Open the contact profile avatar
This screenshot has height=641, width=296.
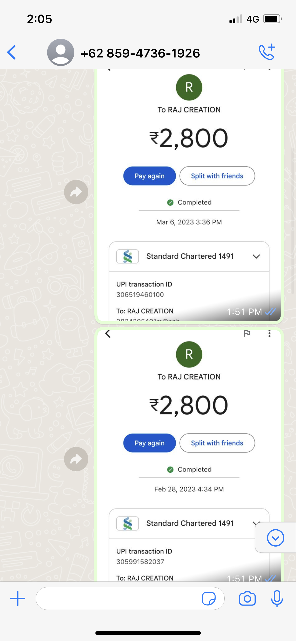pos(61,52)
